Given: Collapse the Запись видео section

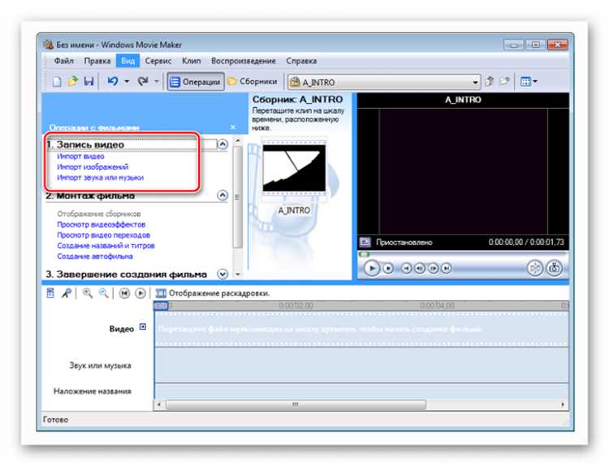Looking at the screenshot, I should [222, 145].
